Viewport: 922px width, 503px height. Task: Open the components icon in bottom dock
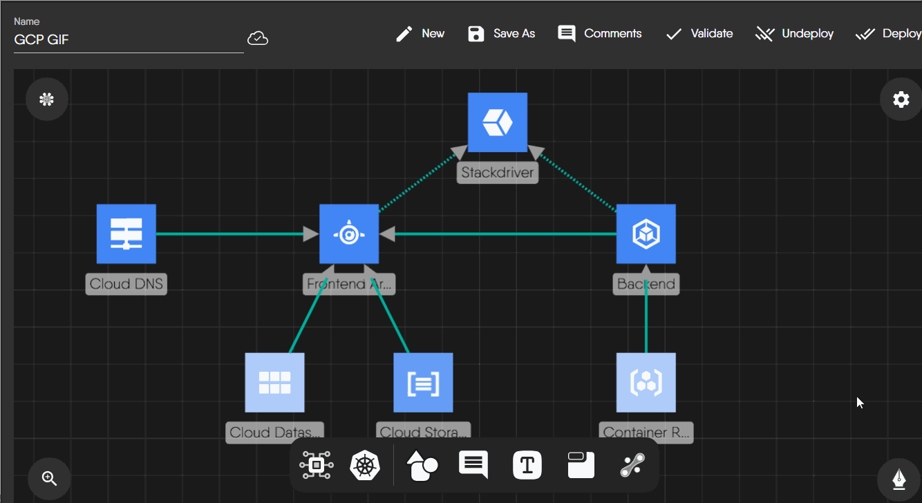[x=317, y=465]
